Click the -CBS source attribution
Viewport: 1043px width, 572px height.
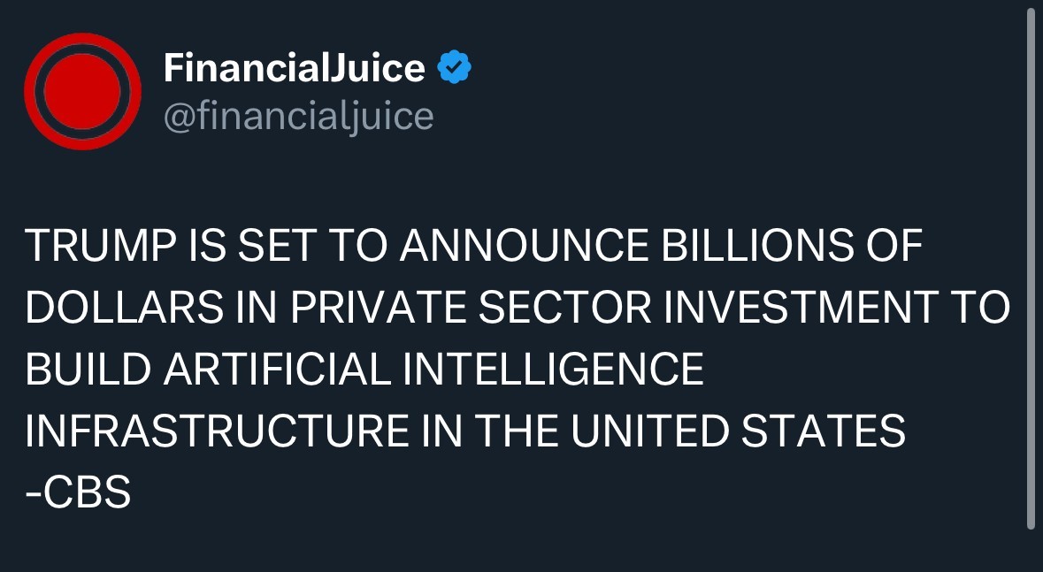[78, 493]
